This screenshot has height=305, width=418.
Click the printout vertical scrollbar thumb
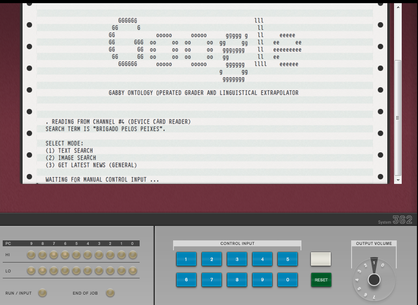pos(398,117)
